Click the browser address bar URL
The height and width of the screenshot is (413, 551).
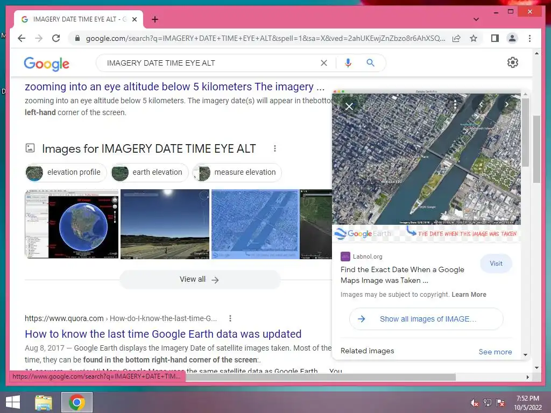265,38
